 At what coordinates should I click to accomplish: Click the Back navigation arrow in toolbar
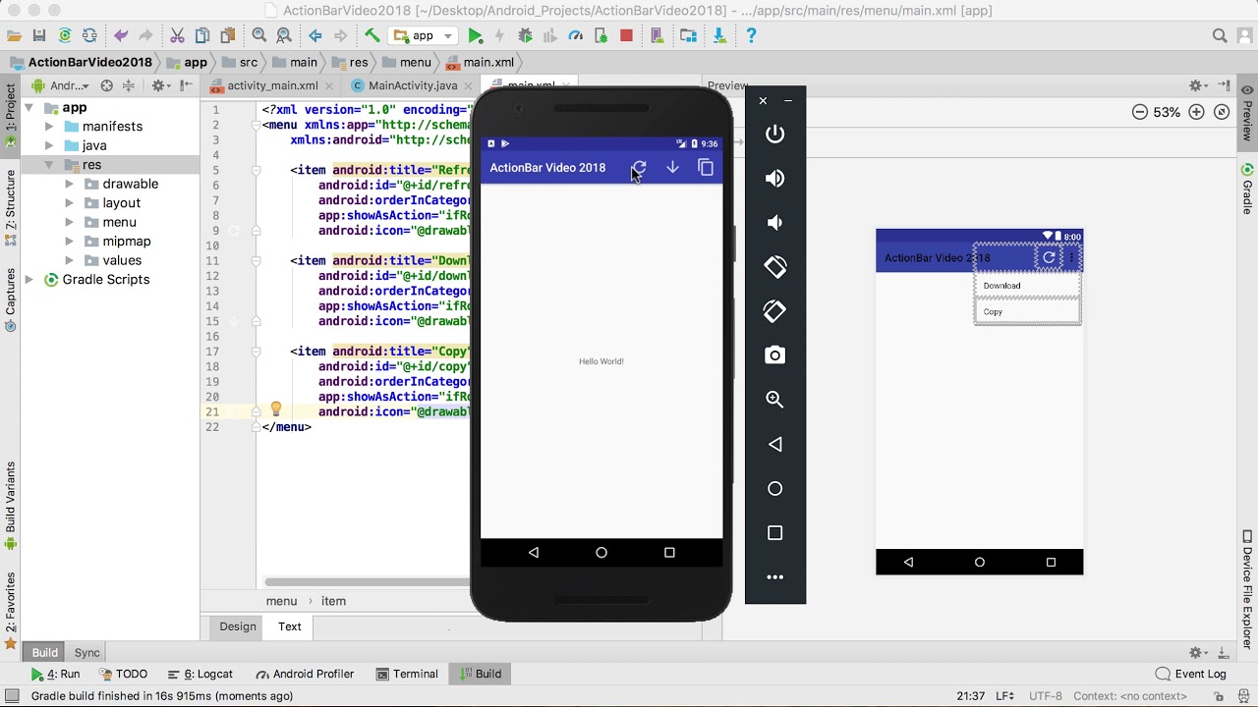[x=315, y=36]
